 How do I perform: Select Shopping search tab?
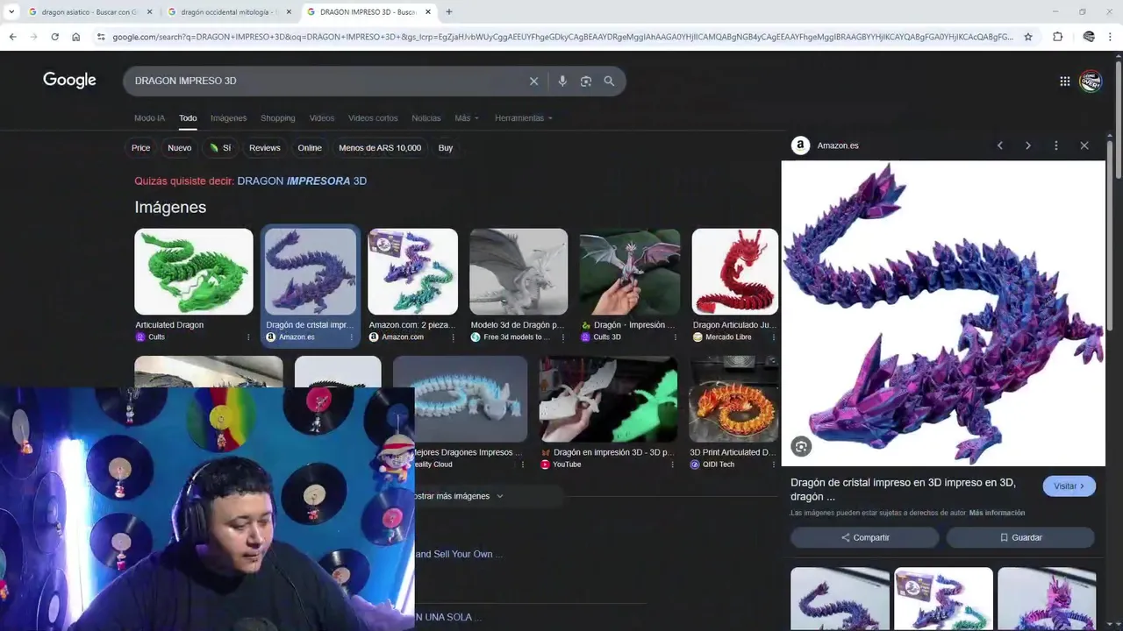click(277, 118)
